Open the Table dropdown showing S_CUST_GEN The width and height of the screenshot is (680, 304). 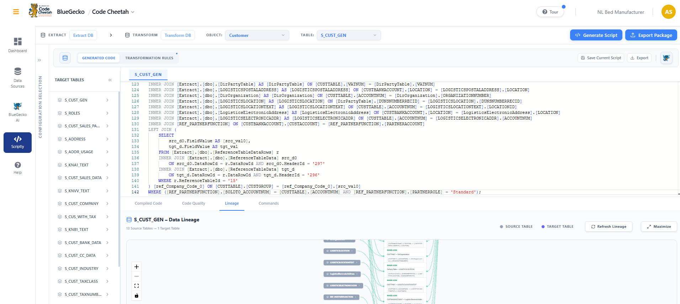349,35
